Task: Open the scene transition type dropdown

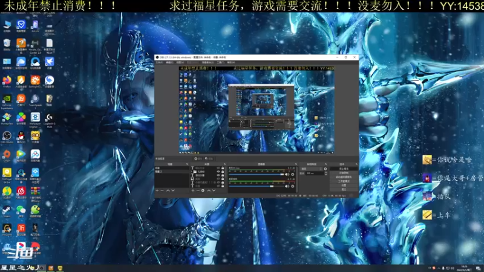Action: pos(311,169)
